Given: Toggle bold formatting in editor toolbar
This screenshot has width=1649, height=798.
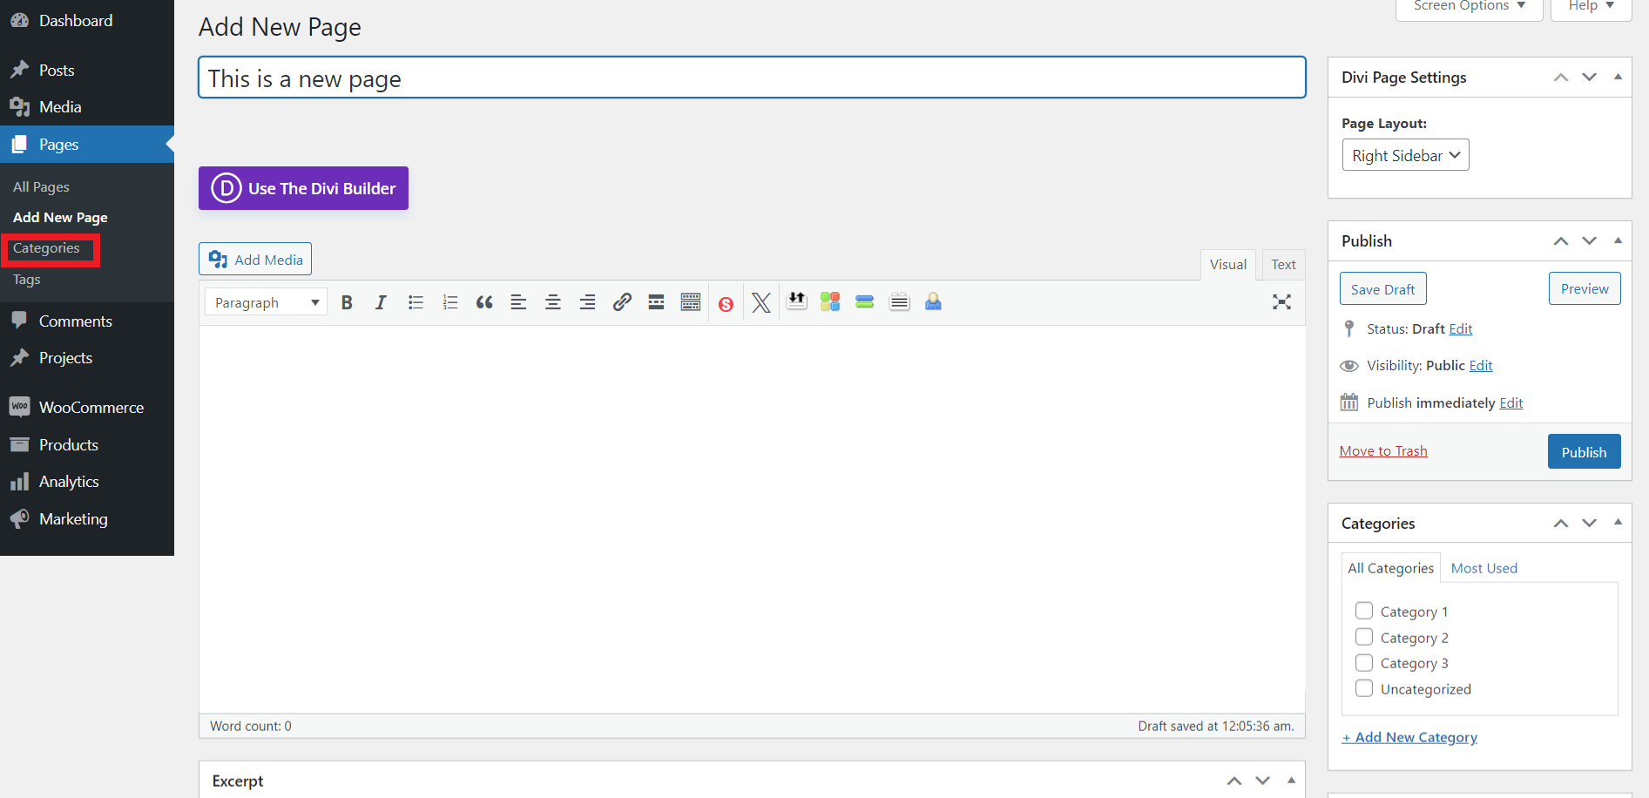Looking at the screenshot, I should pyautogui.click(x=347, y=302).
